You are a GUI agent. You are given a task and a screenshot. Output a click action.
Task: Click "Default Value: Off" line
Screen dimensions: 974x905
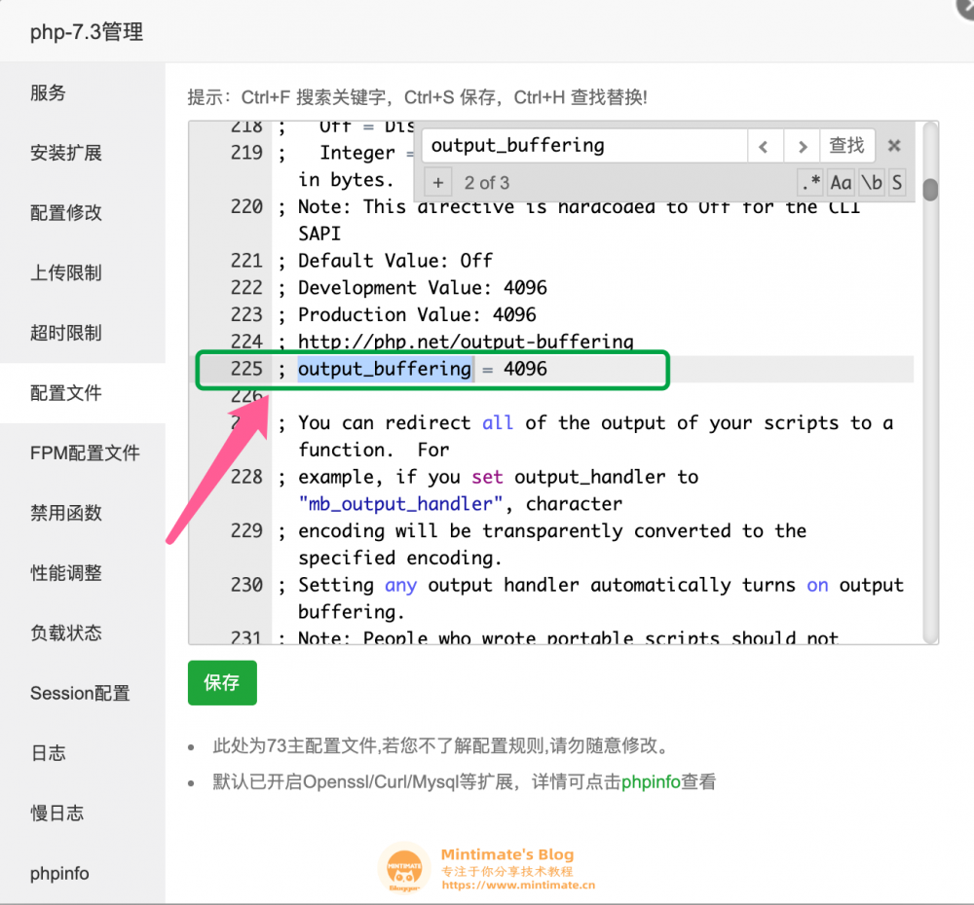coord(395,261)
